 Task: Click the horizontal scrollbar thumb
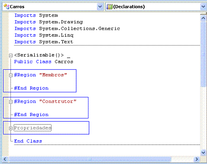coord(90,159)
